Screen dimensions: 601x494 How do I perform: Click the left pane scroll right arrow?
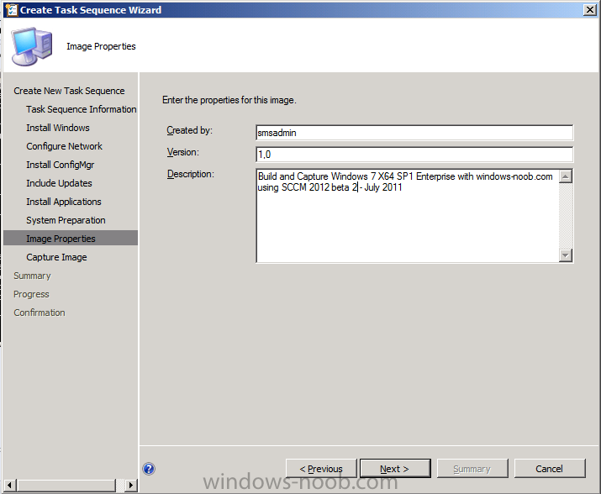pyautogui.click(x=131, y=486)
